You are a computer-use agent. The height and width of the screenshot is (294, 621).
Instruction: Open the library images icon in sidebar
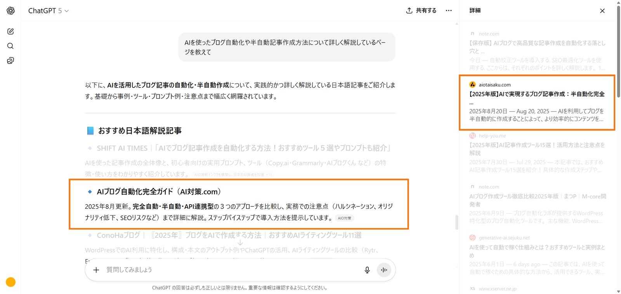pyautogui.click(x=10, y=61)
